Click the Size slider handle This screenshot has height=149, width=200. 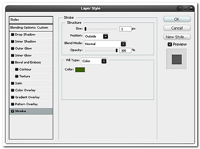(x=86, y=29)
